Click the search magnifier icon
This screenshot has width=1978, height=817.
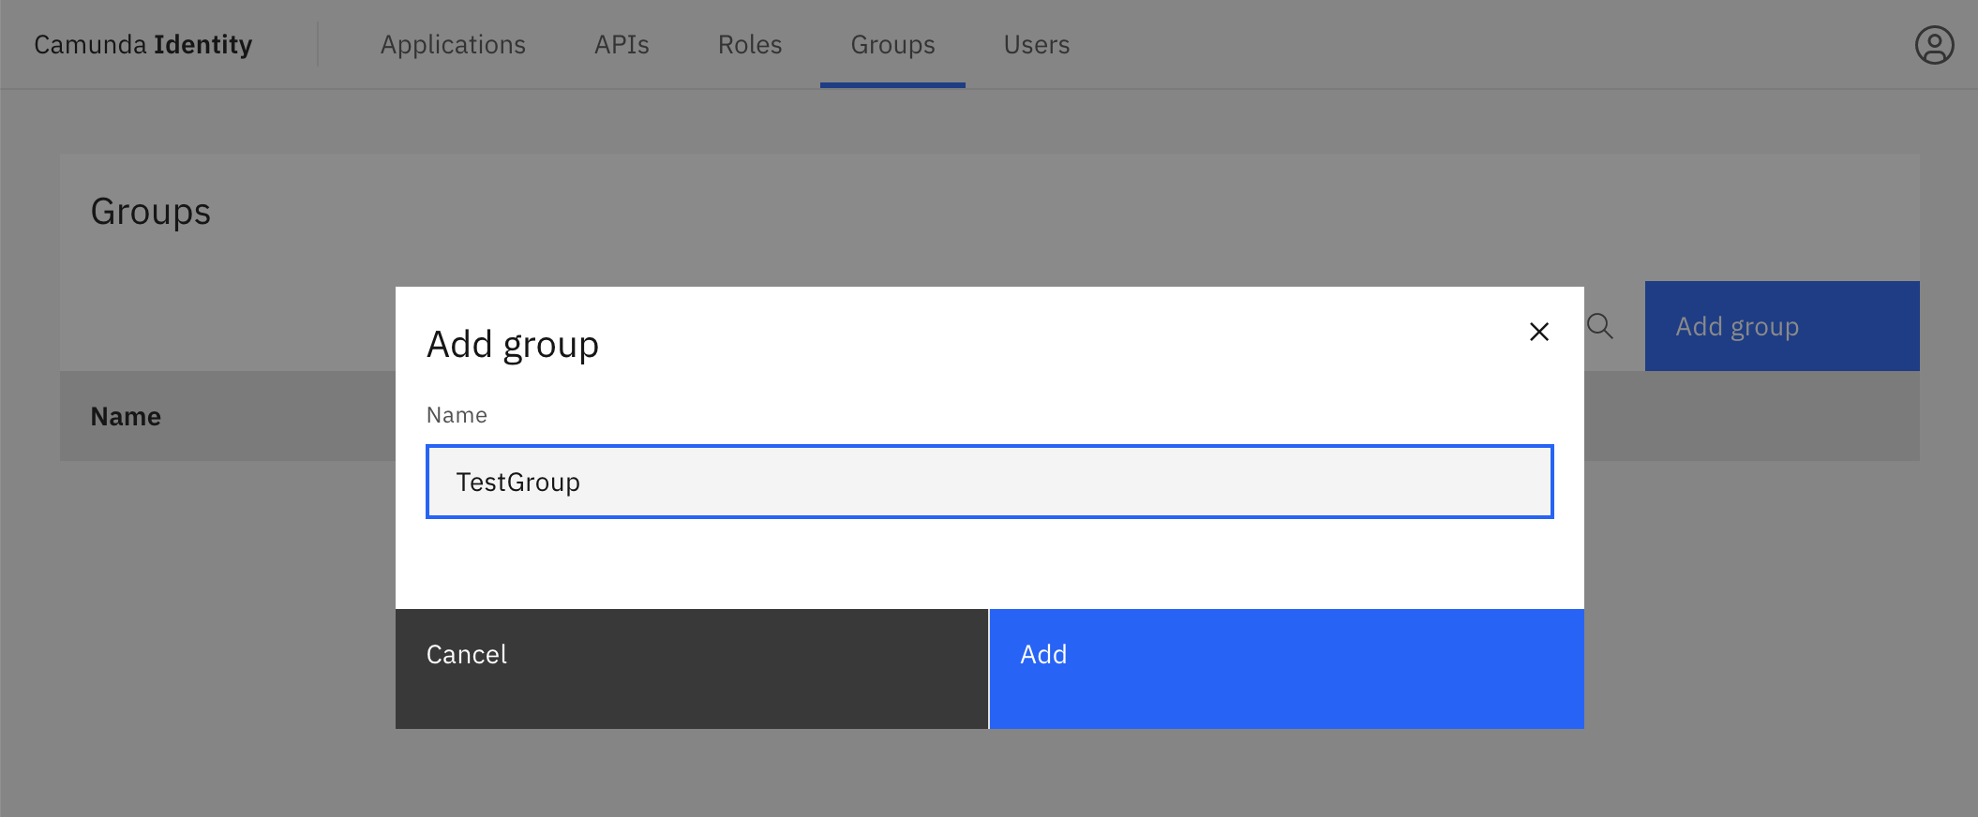click(1600, 326)
